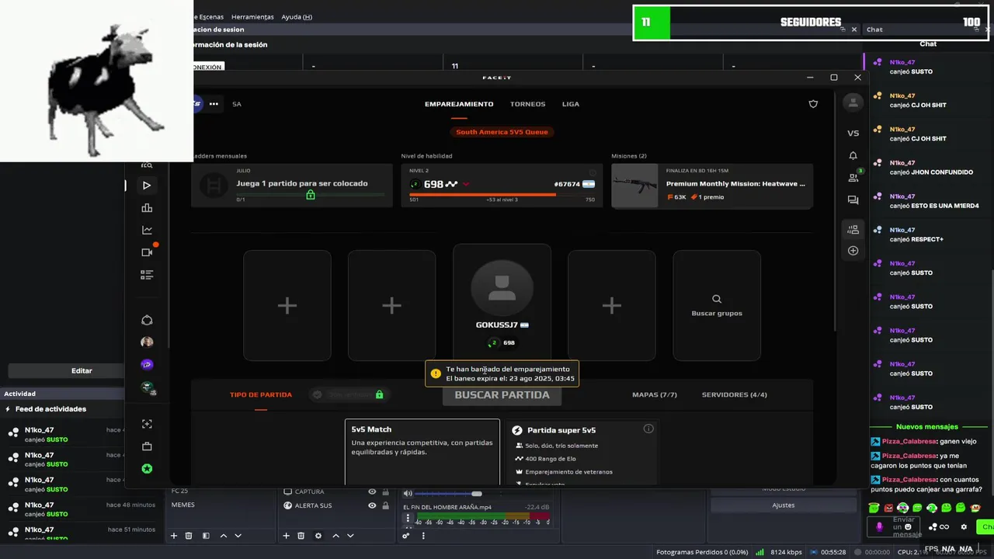The image size is (994, 559).
Task: Click the shield icon in FACEIT header
Action: click(x=813, y=104)
